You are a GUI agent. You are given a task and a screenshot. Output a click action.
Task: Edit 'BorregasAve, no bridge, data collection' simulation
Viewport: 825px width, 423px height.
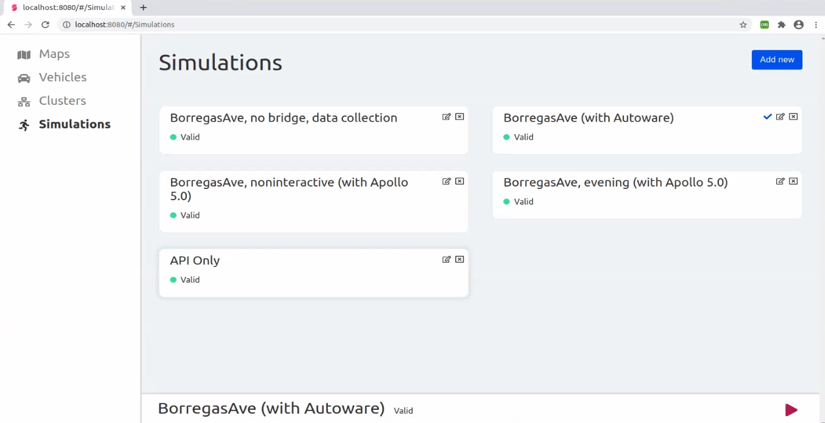point(447,117)
